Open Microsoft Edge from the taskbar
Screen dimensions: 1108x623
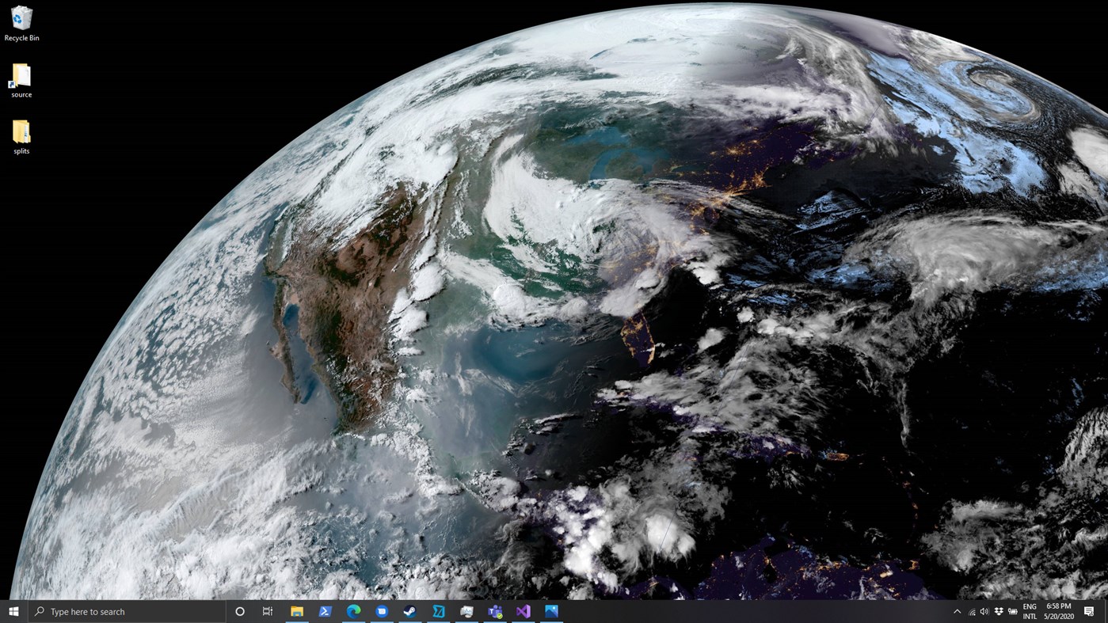point(352,611)
